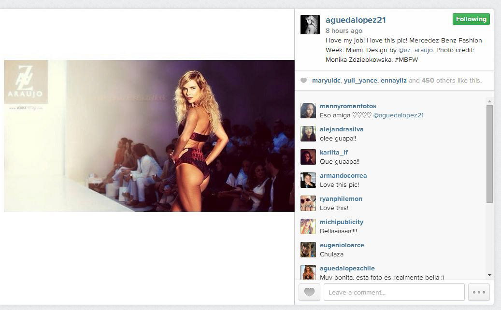Image resolution: width=501 pixels, height=310 pixels.
Task: Click the comments scrollbar thumb
Action: pos(489,154)
